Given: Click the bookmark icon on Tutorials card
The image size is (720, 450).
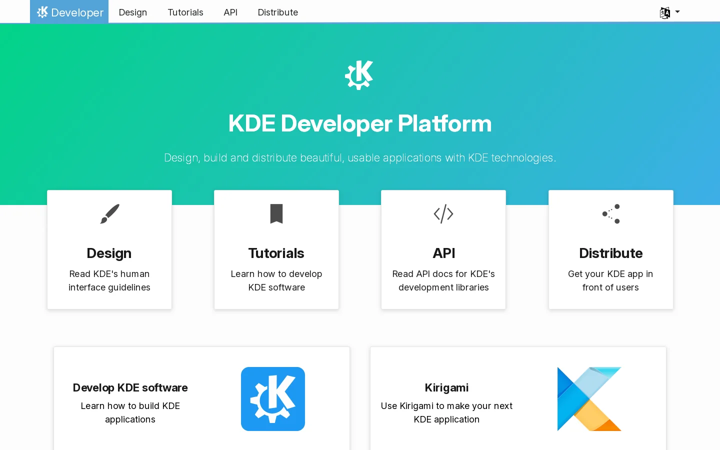Looking at the screenshot, I should coord(276,214).
